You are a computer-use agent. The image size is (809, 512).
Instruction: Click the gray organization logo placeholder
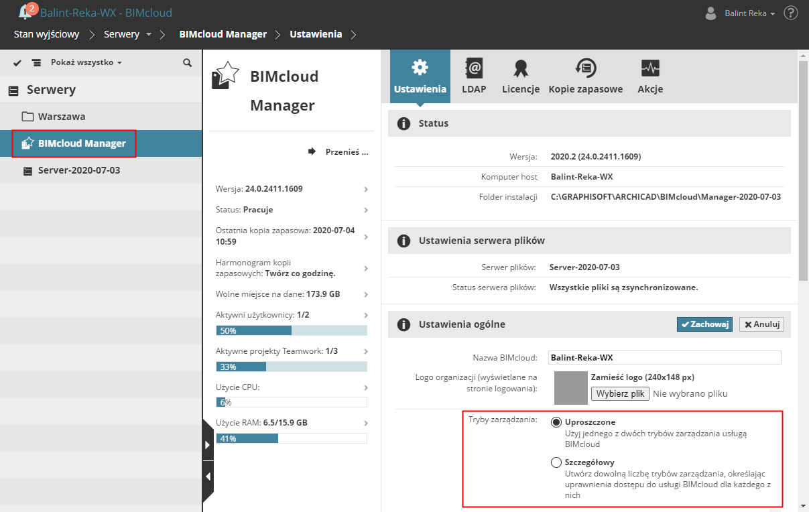click(x=571, y=388)
